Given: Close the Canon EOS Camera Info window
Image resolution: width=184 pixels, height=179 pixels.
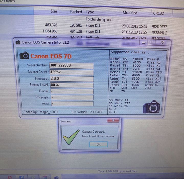Looking at the screenshot, I should point(162,42).
